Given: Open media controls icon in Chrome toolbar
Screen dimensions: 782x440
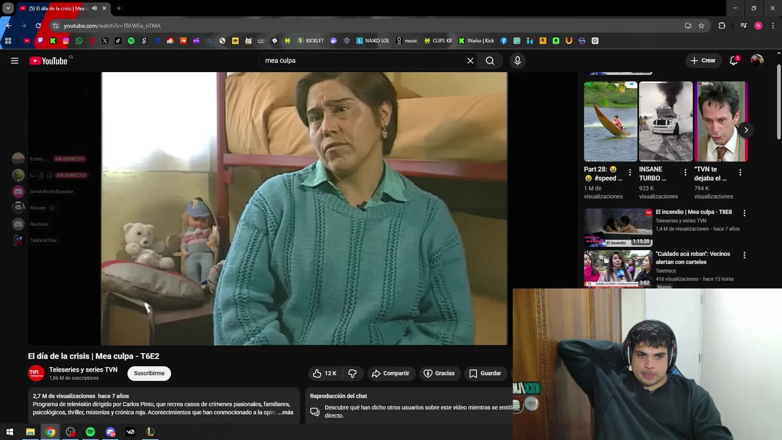Looking at the screenshot, I should coord(743,26).
